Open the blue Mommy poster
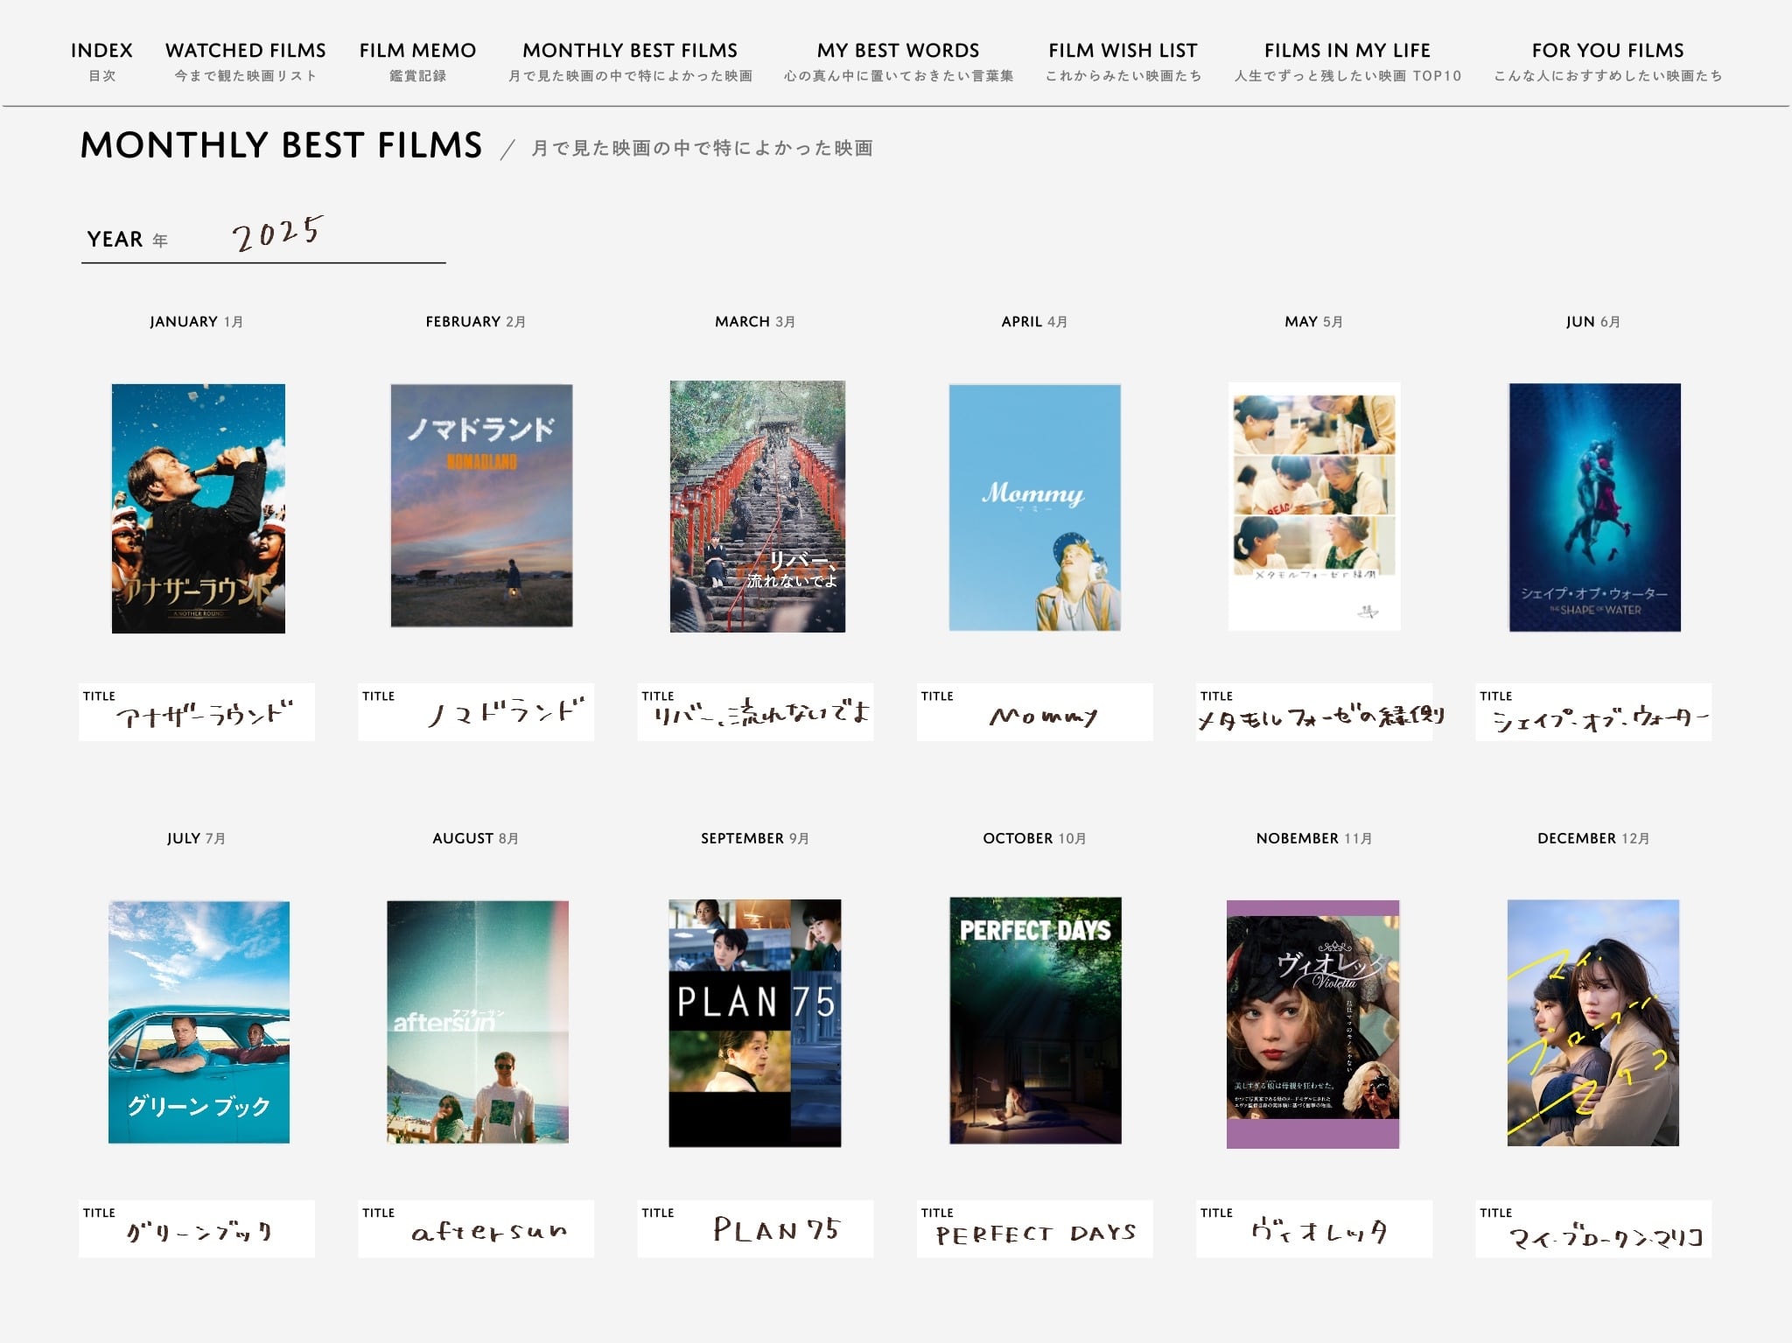Viewport: 1792px width, 1343px height. [x=1034, y=507]
